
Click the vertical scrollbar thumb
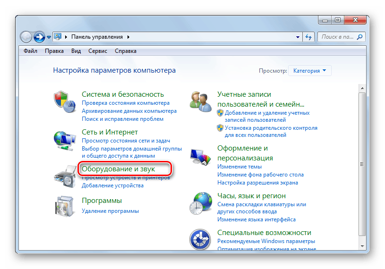[x=362, y=164]
